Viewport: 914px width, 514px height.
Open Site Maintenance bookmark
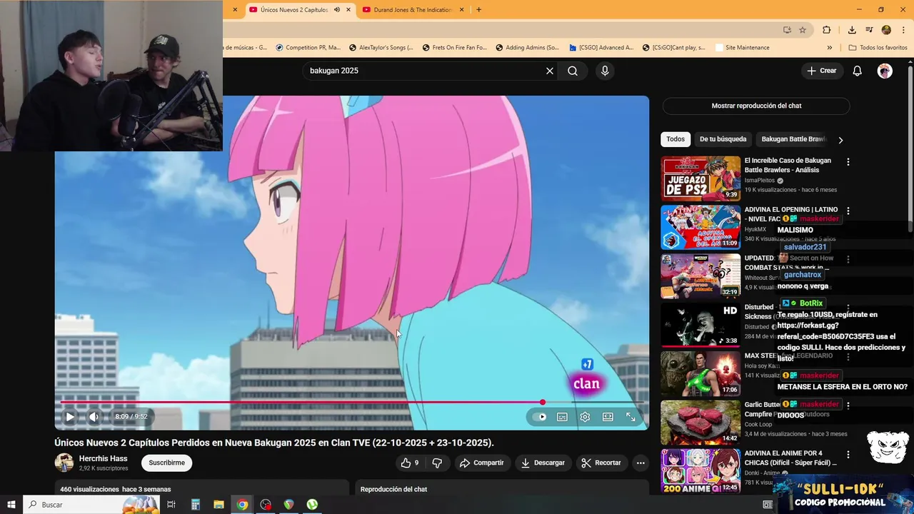point(741,48)
